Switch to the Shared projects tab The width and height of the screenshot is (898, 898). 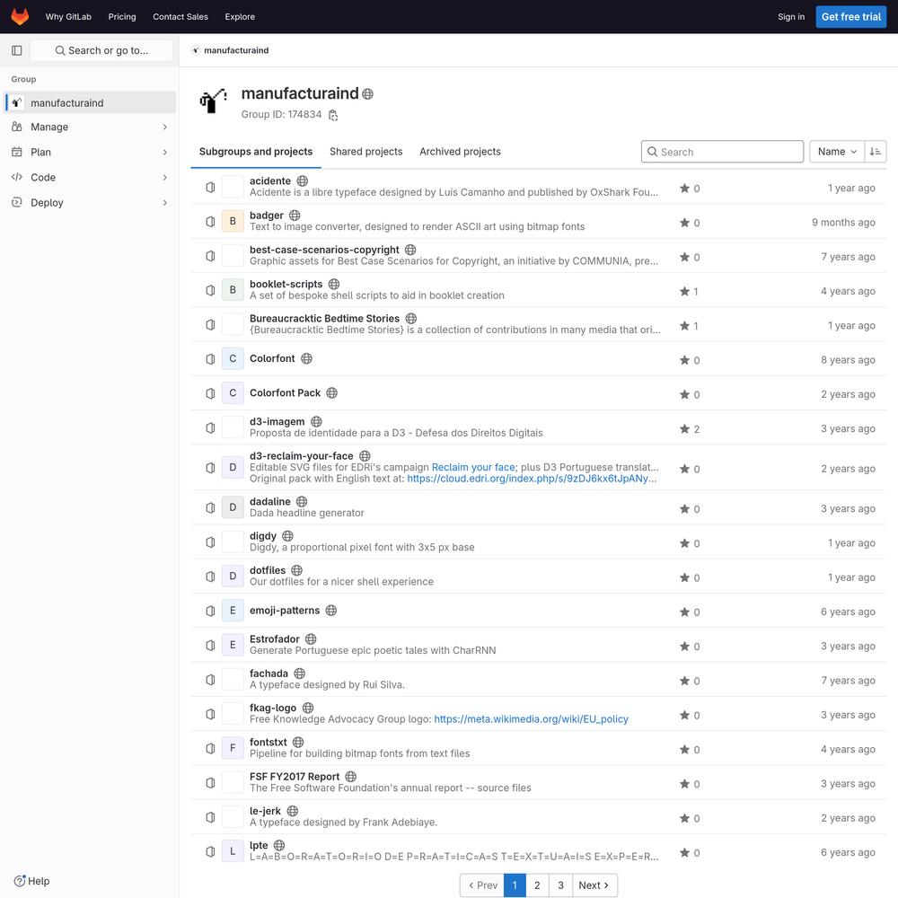(366, 152)
